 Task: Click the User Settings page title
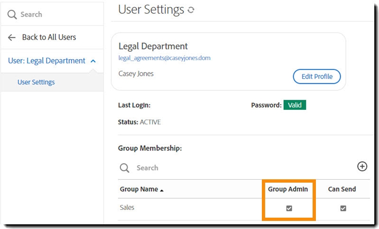tap(151, 10)
